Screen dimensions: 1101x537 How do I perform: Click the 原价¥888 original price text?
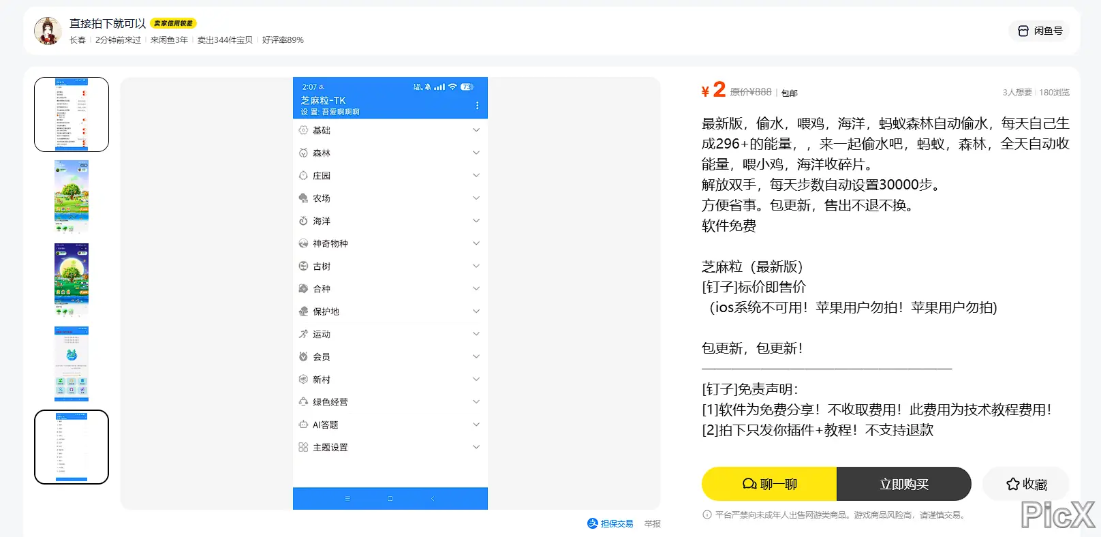click(x=751, y=92)
